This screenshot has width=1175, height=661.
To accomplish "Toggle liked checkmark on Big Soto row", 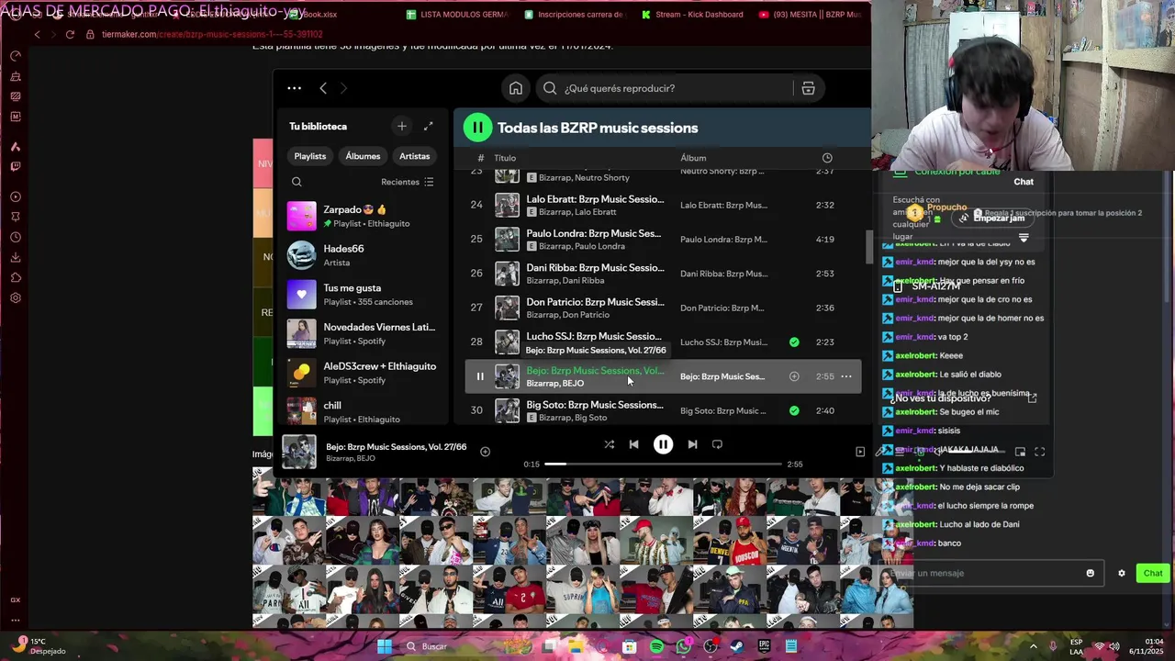I will point(794,410).
